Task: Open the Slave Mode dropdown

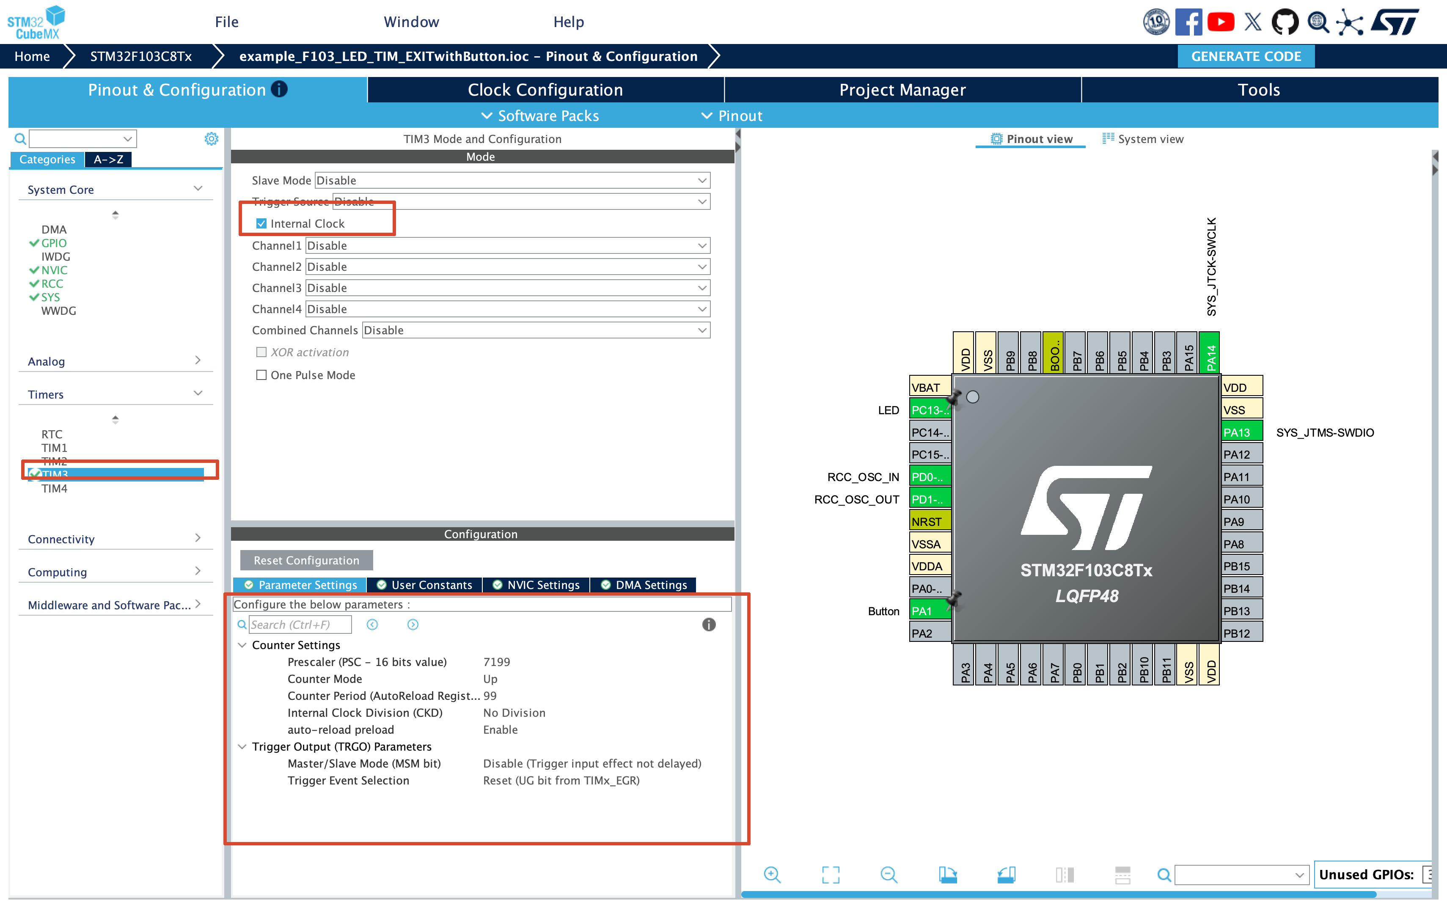Action: pos(512,180)
